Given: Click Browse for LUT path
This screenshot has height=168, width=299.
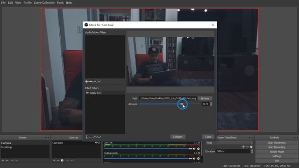Looking at the screenshot, I should 205,98.
